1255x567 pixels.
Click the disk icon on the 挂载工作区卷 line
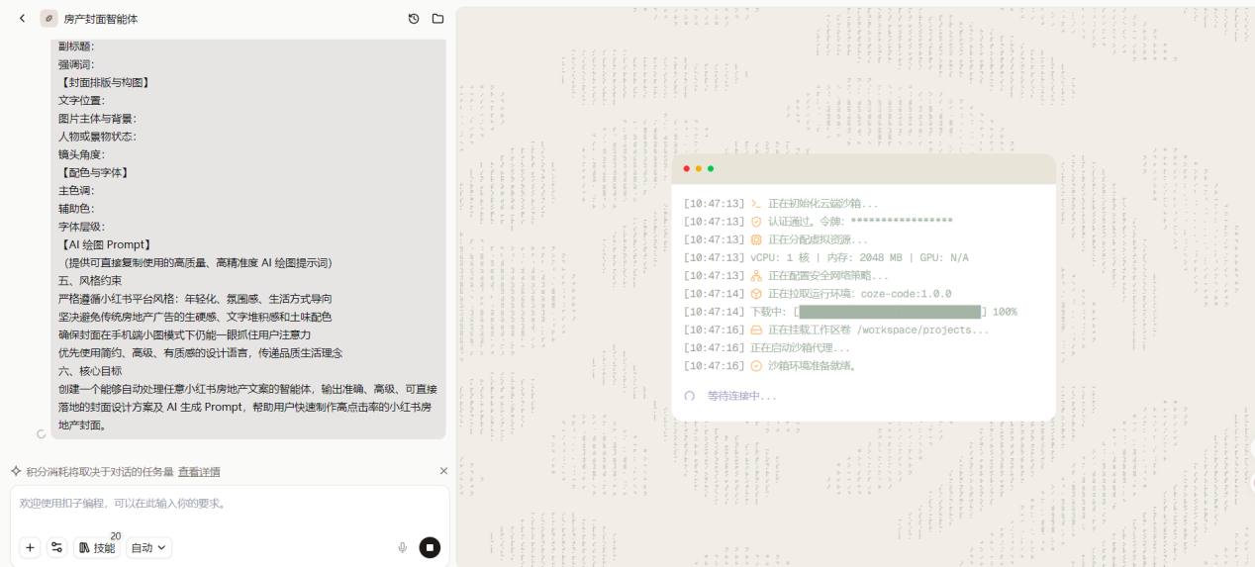756,330
